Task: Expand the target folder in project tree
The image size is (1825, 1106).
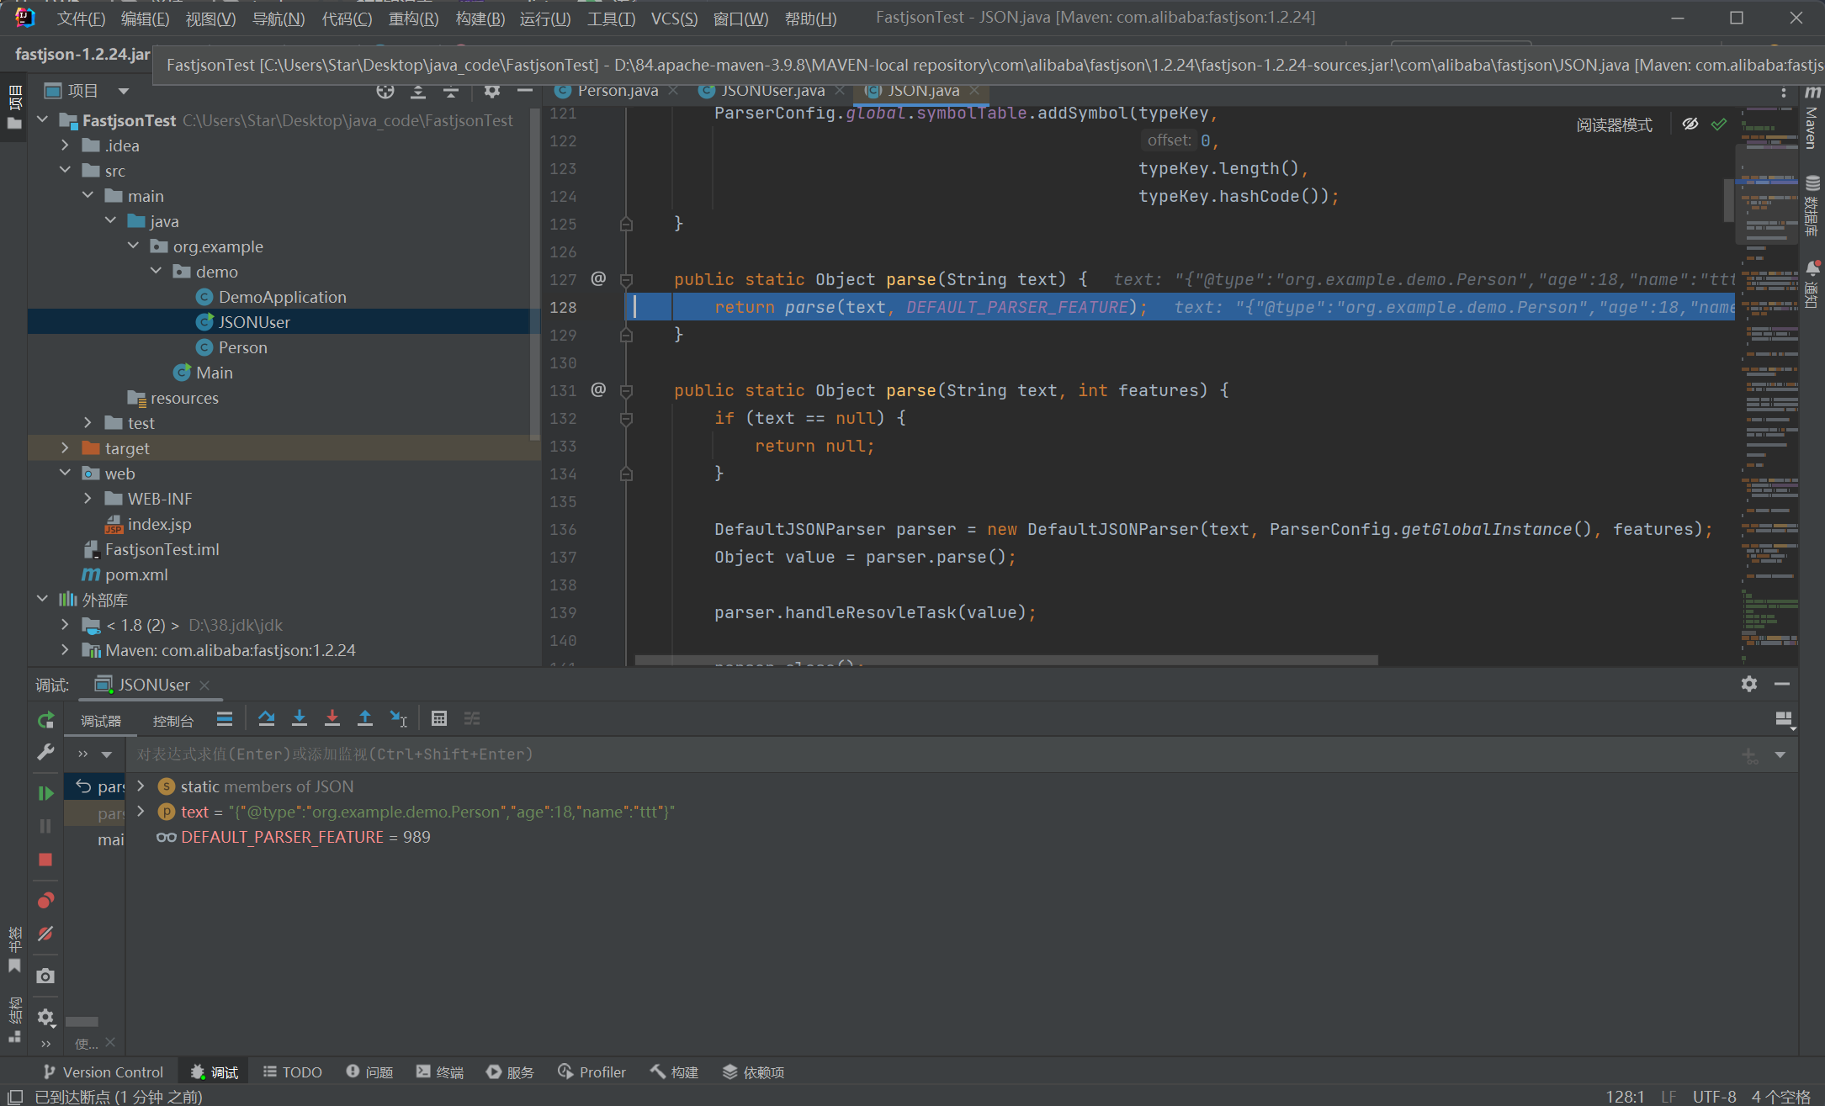Action: click(x=66, y=448)
